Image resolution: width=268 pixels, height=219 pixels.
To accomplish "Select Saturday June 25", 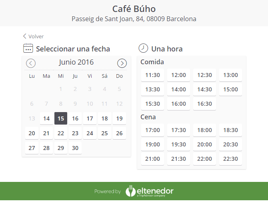I will pyautogui.click(x=104, y=133).
